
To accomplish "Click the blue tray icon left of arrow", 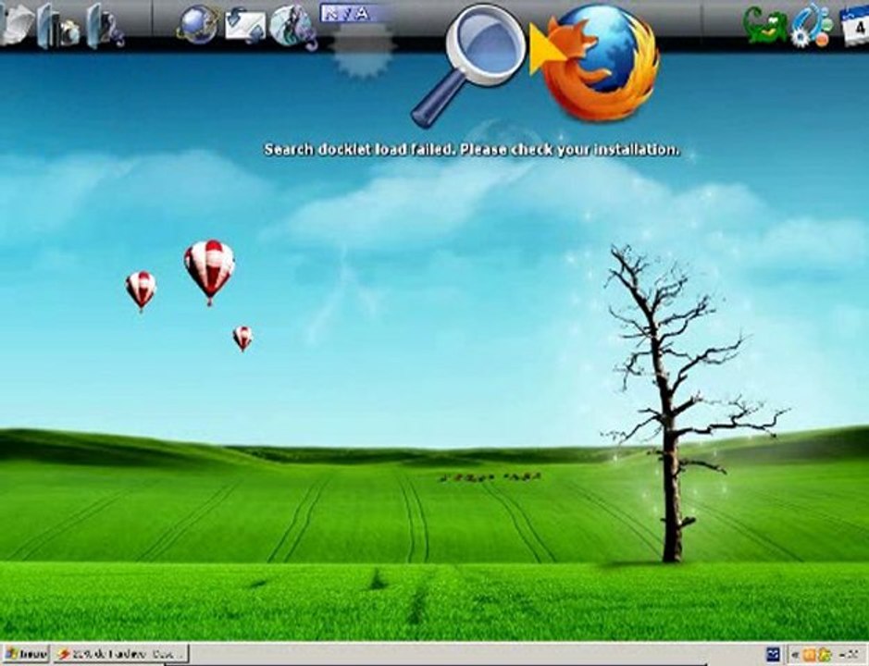I will click(x=773, y=654).
